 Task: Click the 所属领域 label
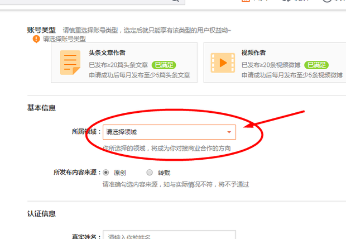(x=86, y=132)
